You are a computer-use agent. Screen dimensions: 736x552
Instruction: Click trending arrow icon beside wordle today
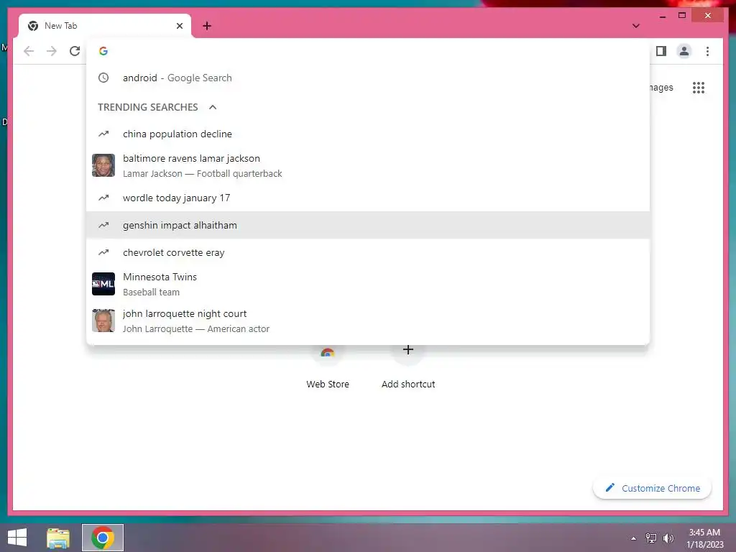[103, 198]
